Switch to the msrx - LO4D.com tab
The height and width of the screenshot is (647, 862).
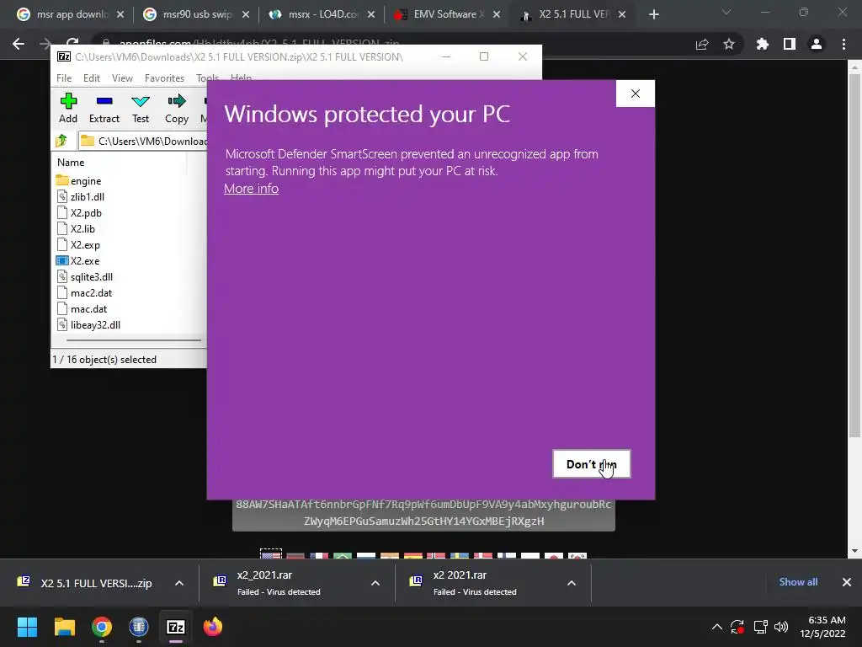314,14
